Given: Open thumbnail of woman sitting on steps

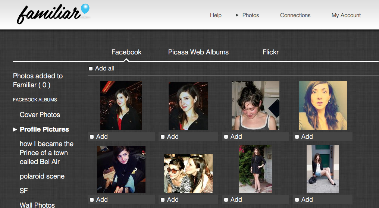Looking at the screenshot, I should click(323, 169).
